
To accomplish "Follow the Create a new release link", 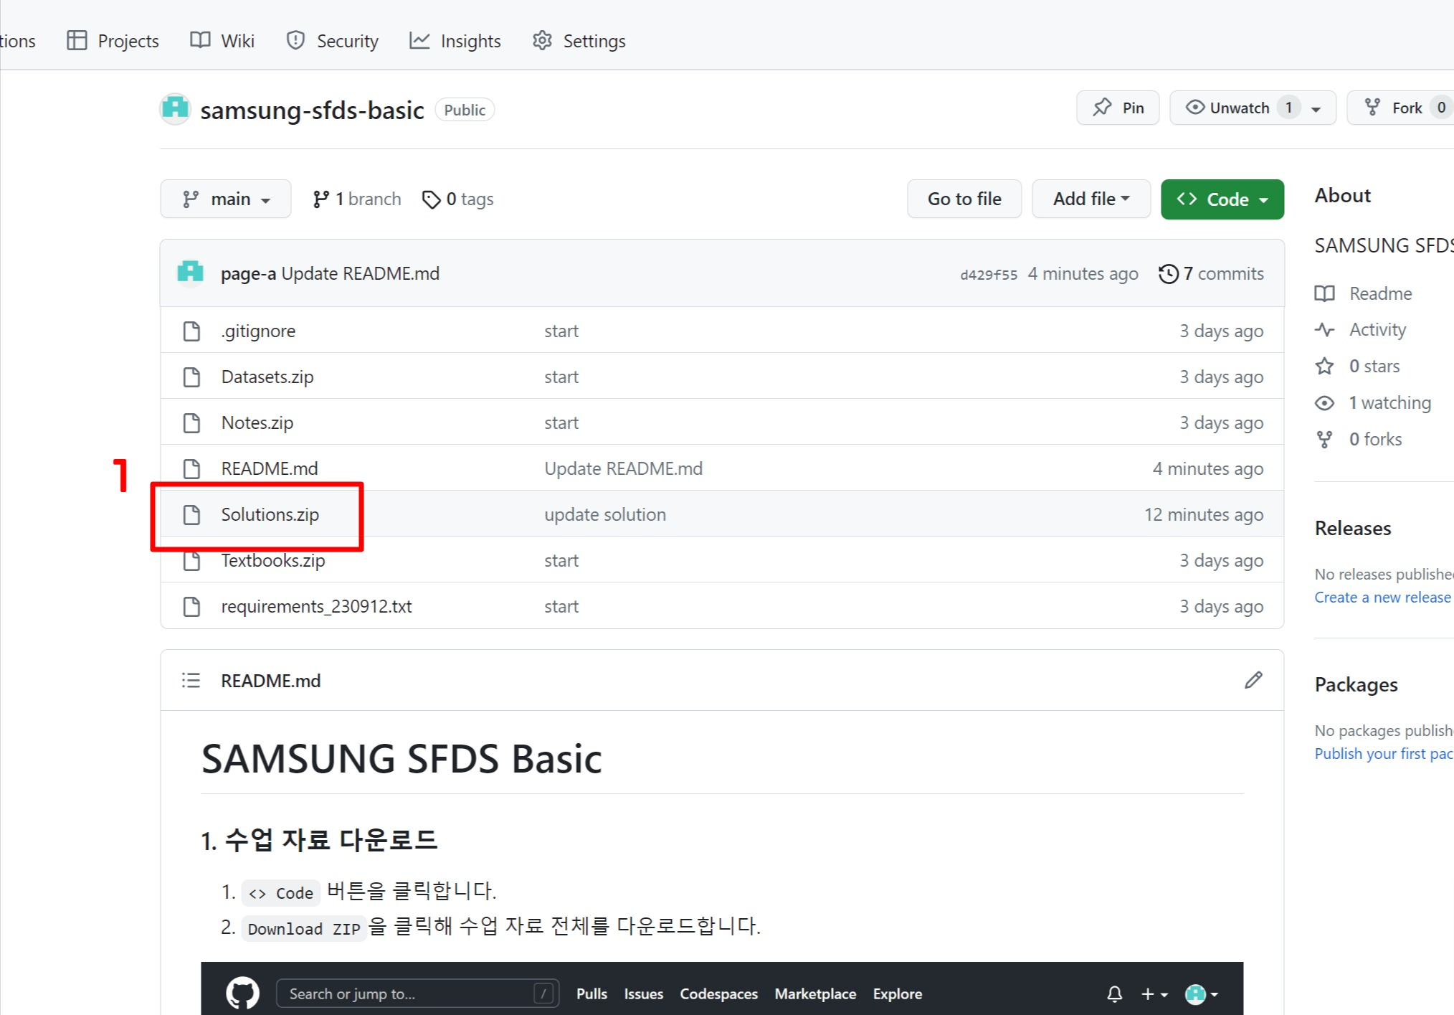I will point(1382,597).
